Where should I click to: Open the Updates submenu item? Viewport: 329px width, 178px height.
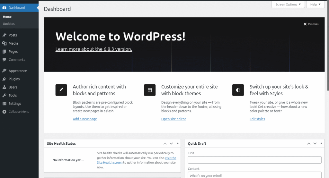click(x=9, y=24)
